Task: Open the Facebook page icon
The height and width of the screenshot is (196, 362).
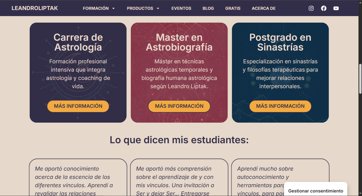Action: (x=324, y=8)
